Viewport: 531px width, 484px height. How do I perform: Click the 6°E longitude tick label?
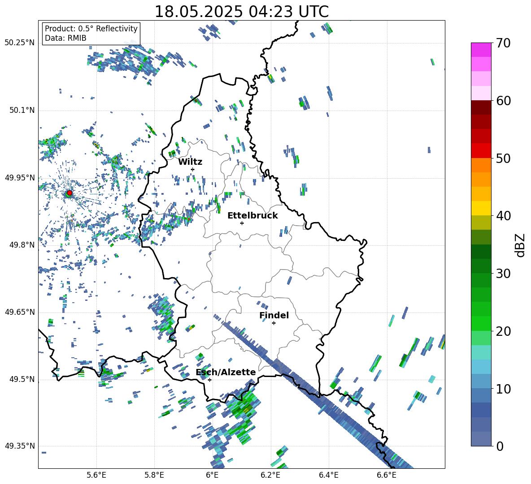(212, 475)
